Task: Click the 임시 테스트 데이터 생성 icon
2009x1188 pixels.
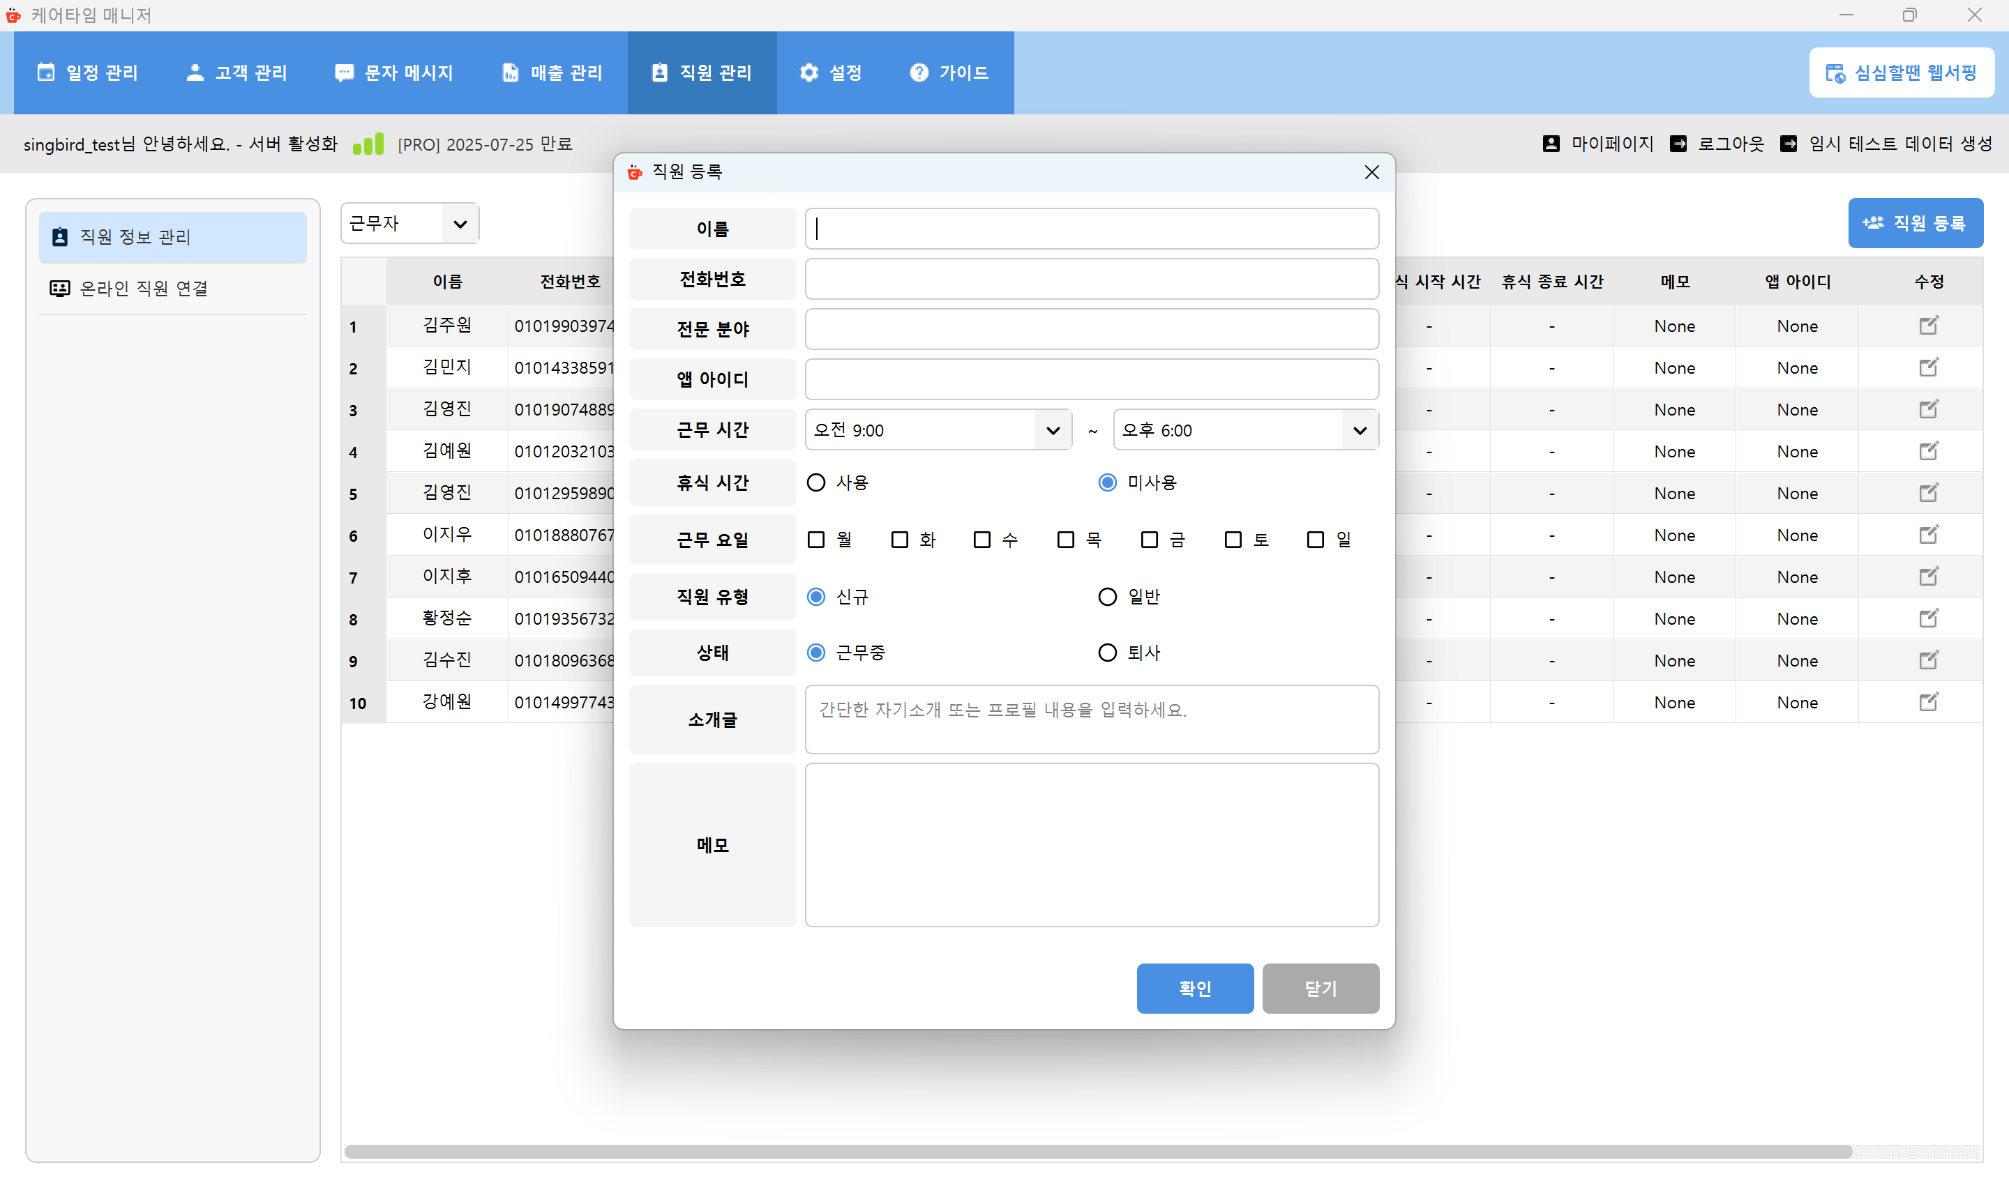Action: [x=1789, y=144]
